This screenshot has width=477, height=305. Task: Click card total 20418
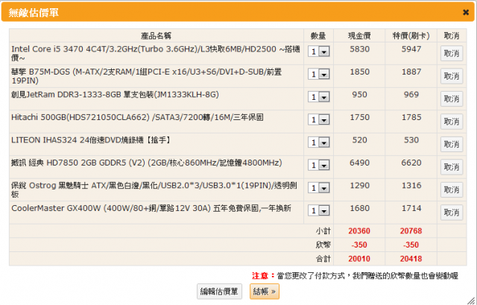click(x=411, y=259)
